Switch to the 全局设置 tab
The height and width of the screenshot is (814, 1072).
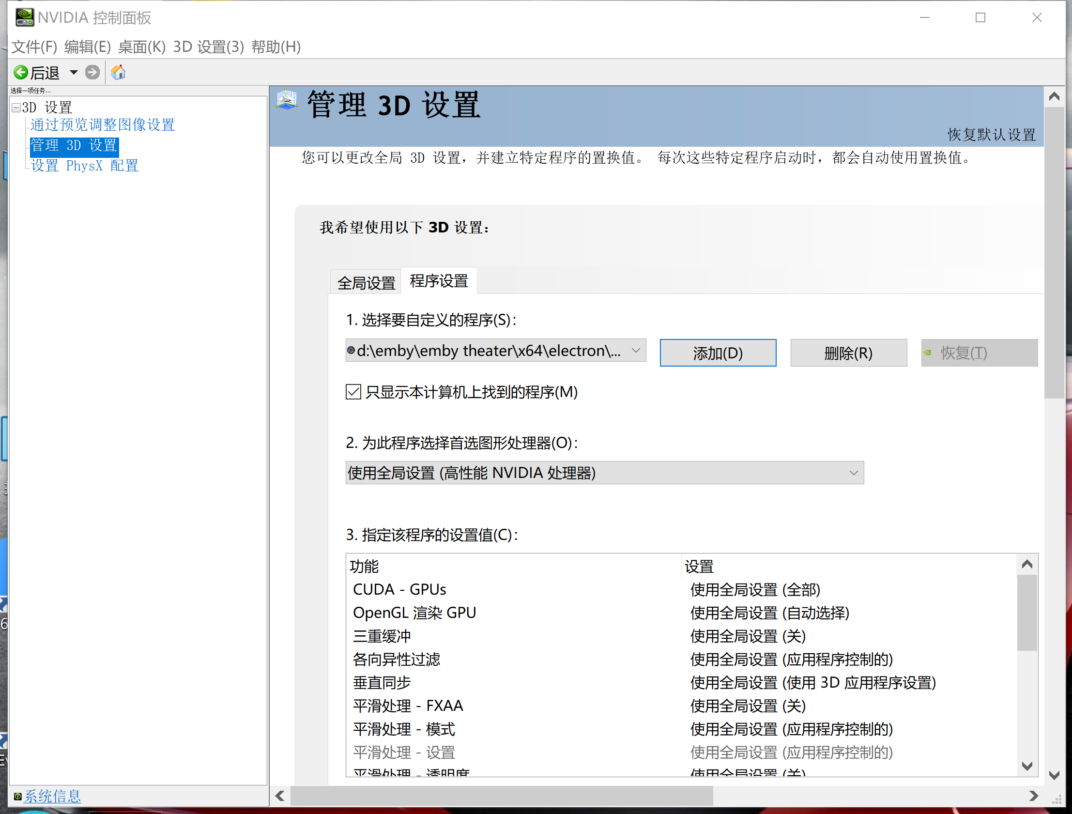tap(367, 283)
